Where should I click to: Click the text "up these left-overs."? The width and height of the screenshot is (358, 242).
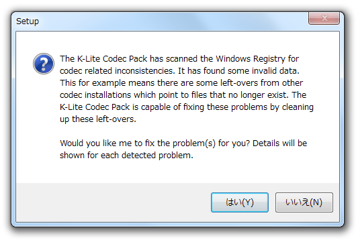click(x=98, y=119)
